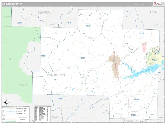Click the pink line sample near legend top
This screenshot has width=166, height=125.
(x=10, y=109)
